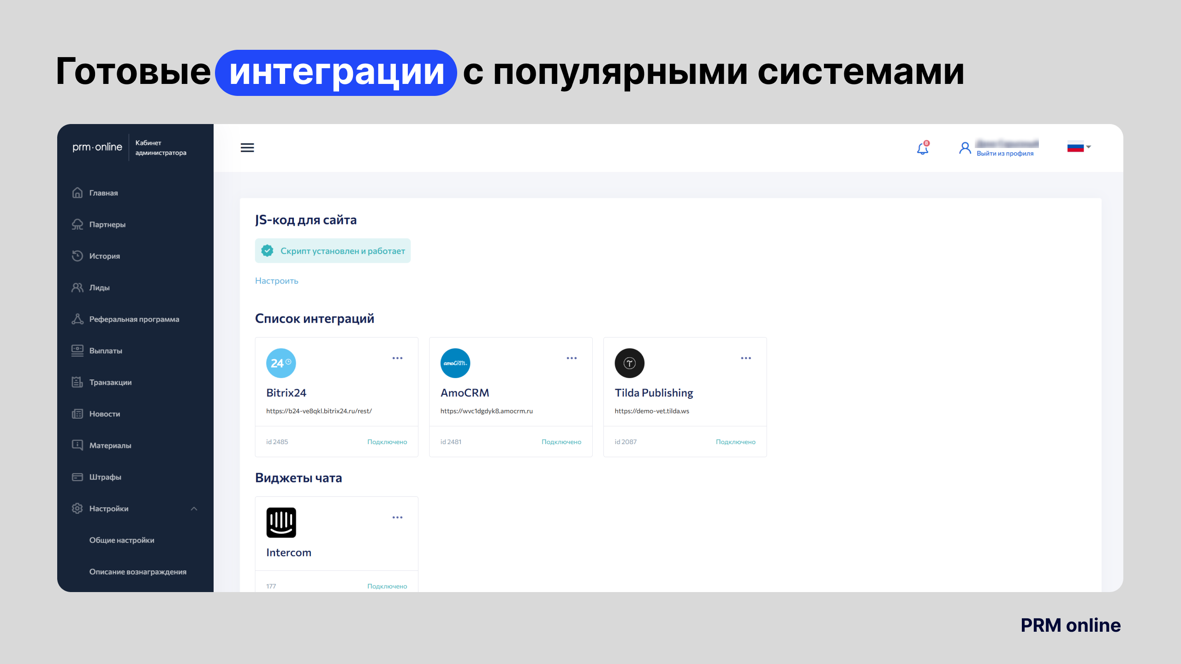The height and width of the screenshot is (664, 1181).
Task: Click the Материалы sidebar icon
Action: [78, 445]
